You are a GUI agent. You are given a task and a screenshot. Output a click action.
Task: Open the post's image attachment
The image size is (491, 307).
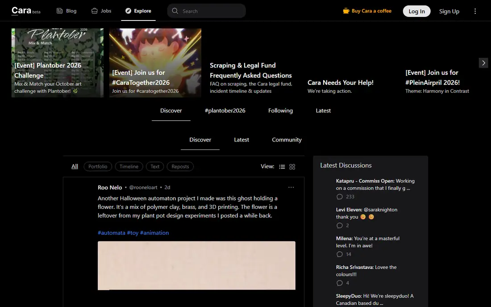(196, 266)
